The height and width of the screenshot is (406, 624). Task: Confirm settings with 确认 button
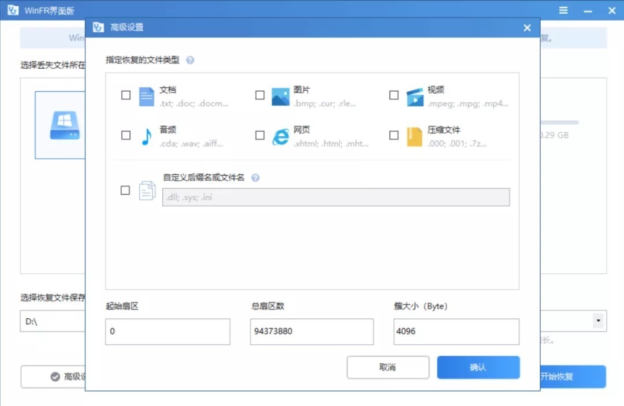[478, 367]
